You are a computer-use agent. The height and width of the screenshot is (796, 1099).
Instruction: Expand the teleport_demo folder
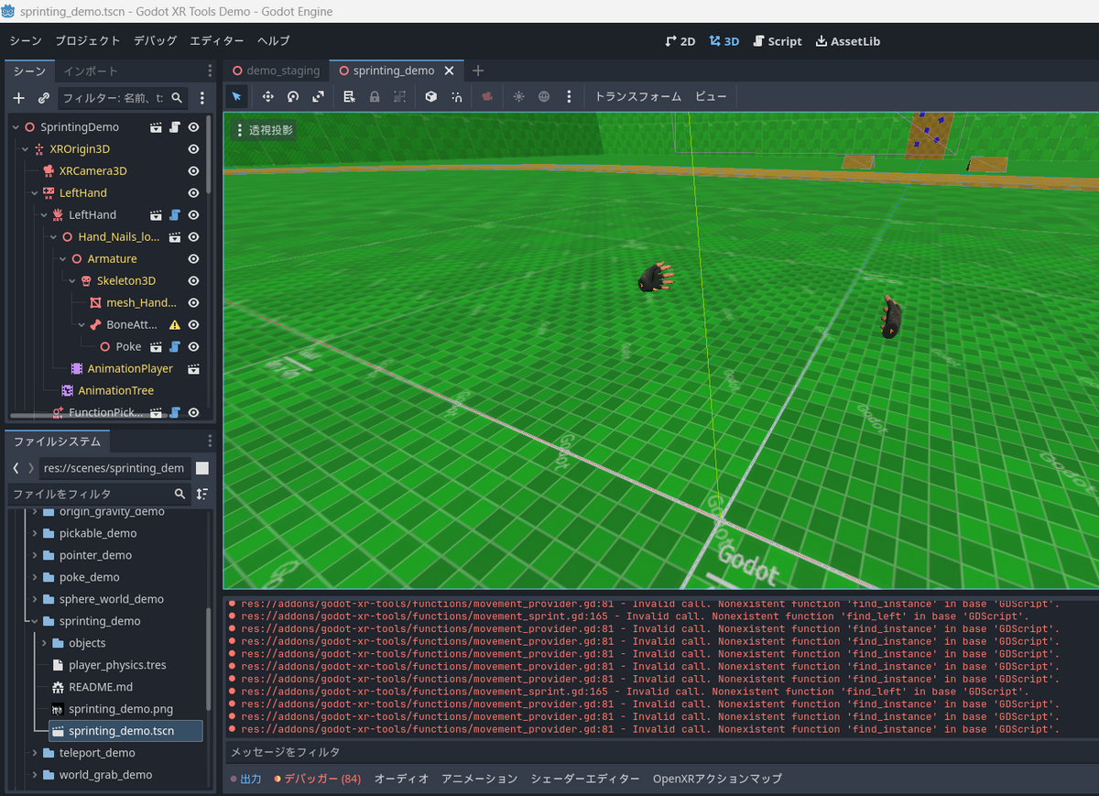tap(36, 753)
